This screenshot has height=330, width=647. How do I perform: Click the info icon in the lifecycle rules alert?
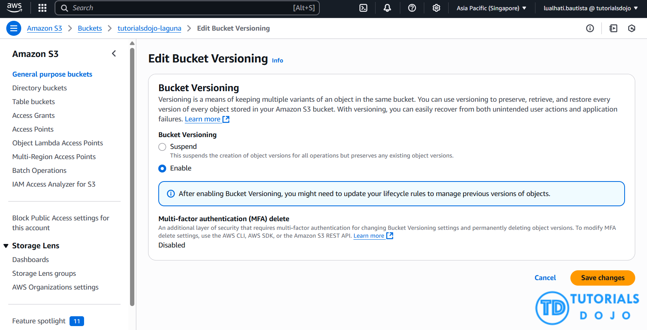(171, 194)
